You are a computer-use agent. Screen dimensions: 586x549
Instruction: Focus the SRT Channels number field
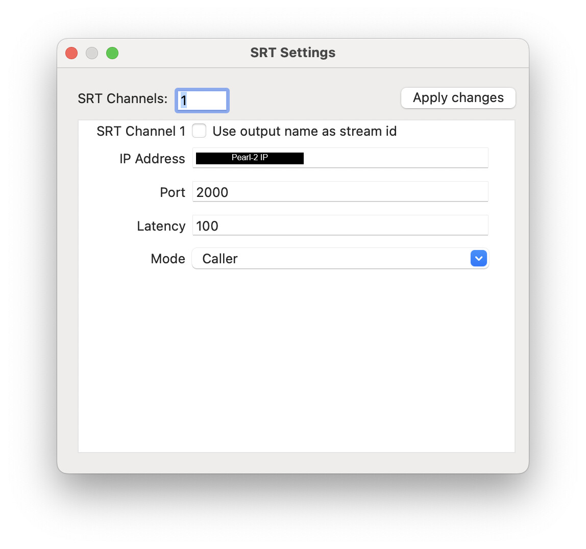[202, 101]
